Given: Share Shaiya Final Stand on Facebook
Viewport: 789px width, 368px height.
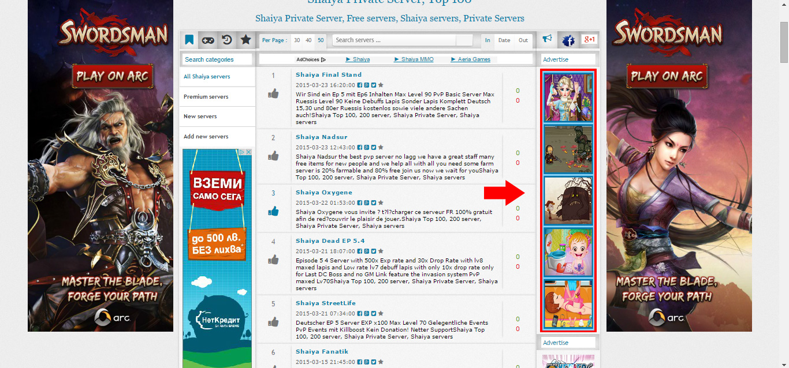Looking at the screenshot, I should point(360,85).
